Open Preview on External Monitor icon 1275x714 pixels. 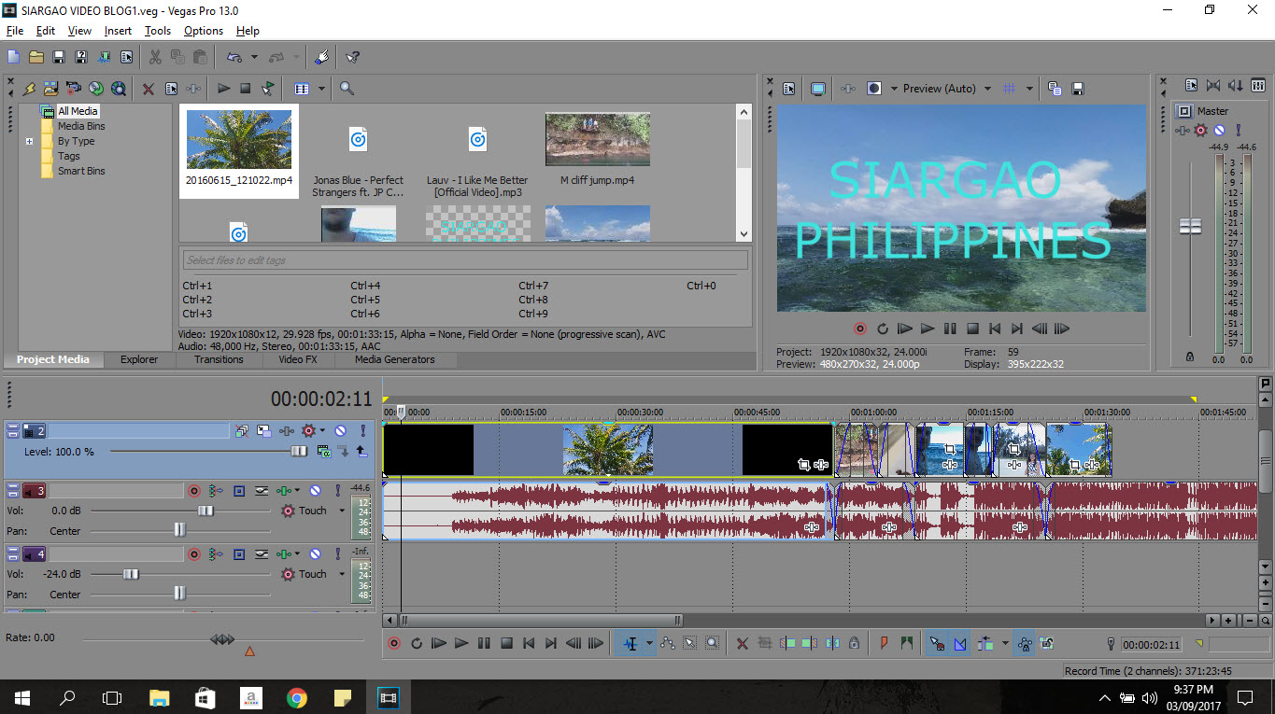coord(818,89)
